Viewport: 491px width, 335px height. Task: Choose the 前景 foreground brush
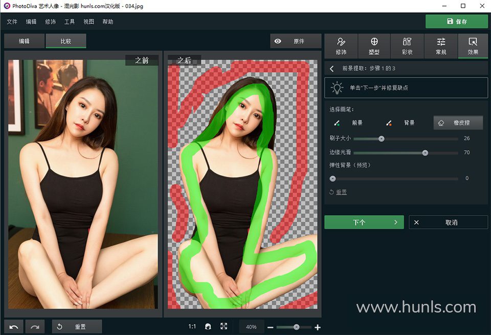pyautogui.click(x=348, y=123)
